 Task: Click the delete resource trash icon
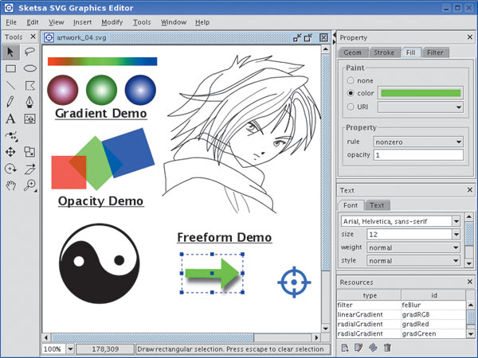[387, 348]
